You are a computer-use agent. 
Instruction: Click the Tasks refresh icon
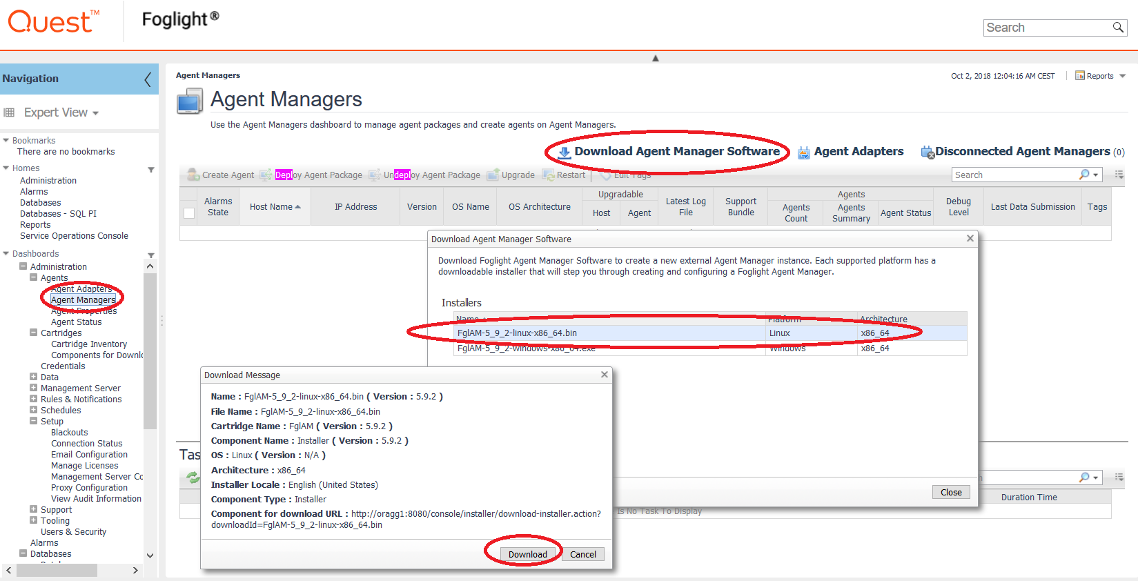click(x=193, y=477)
